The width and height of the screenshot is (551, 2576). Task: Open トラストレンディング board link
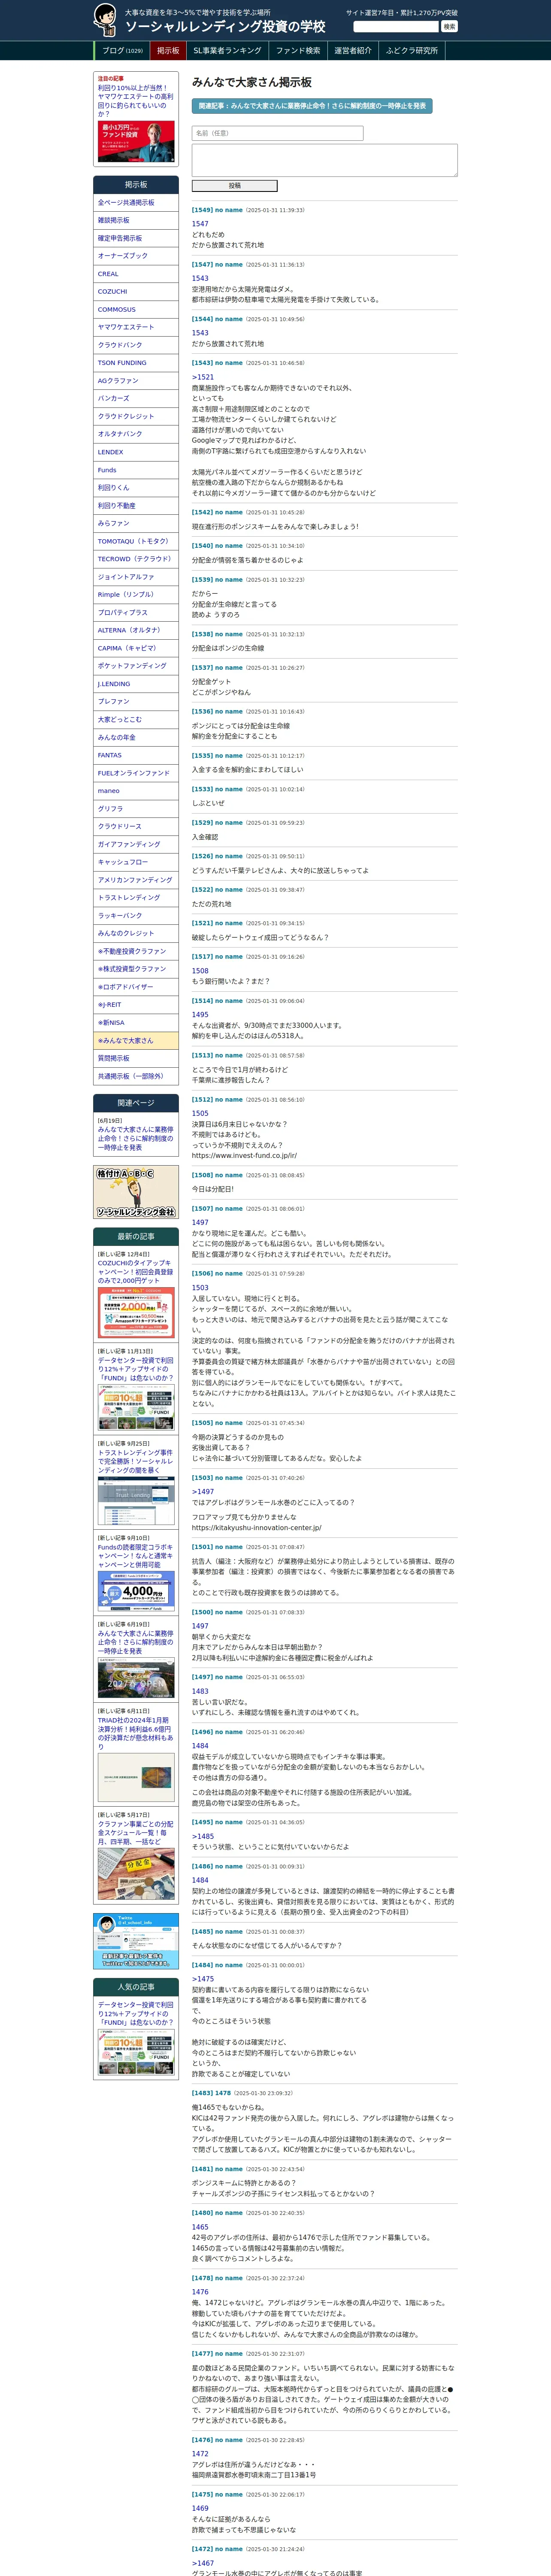[136, 898]
